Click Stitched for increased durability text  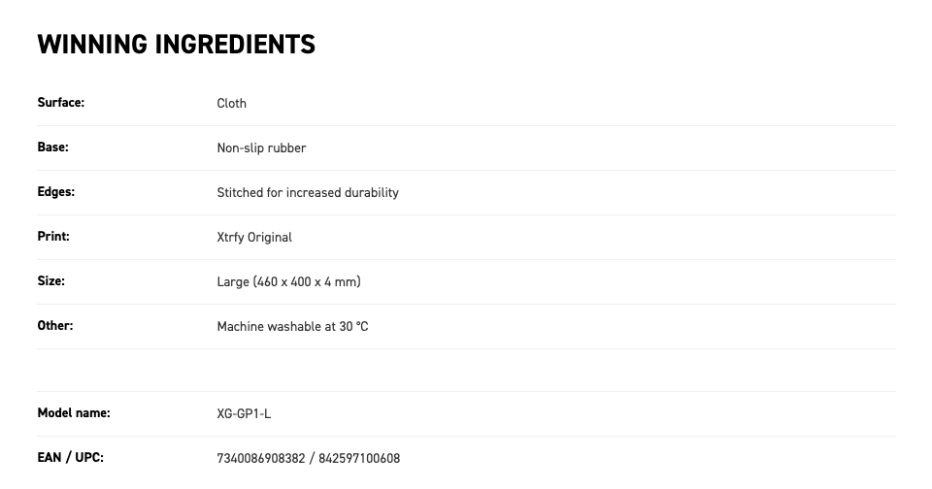click(x=308, y=192)
